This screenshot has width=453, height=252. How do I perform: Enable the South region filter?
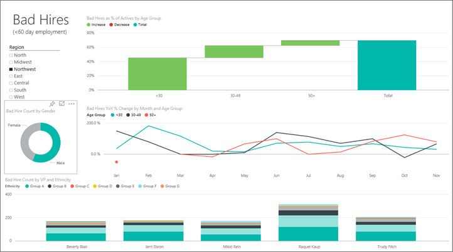point(11,90)
